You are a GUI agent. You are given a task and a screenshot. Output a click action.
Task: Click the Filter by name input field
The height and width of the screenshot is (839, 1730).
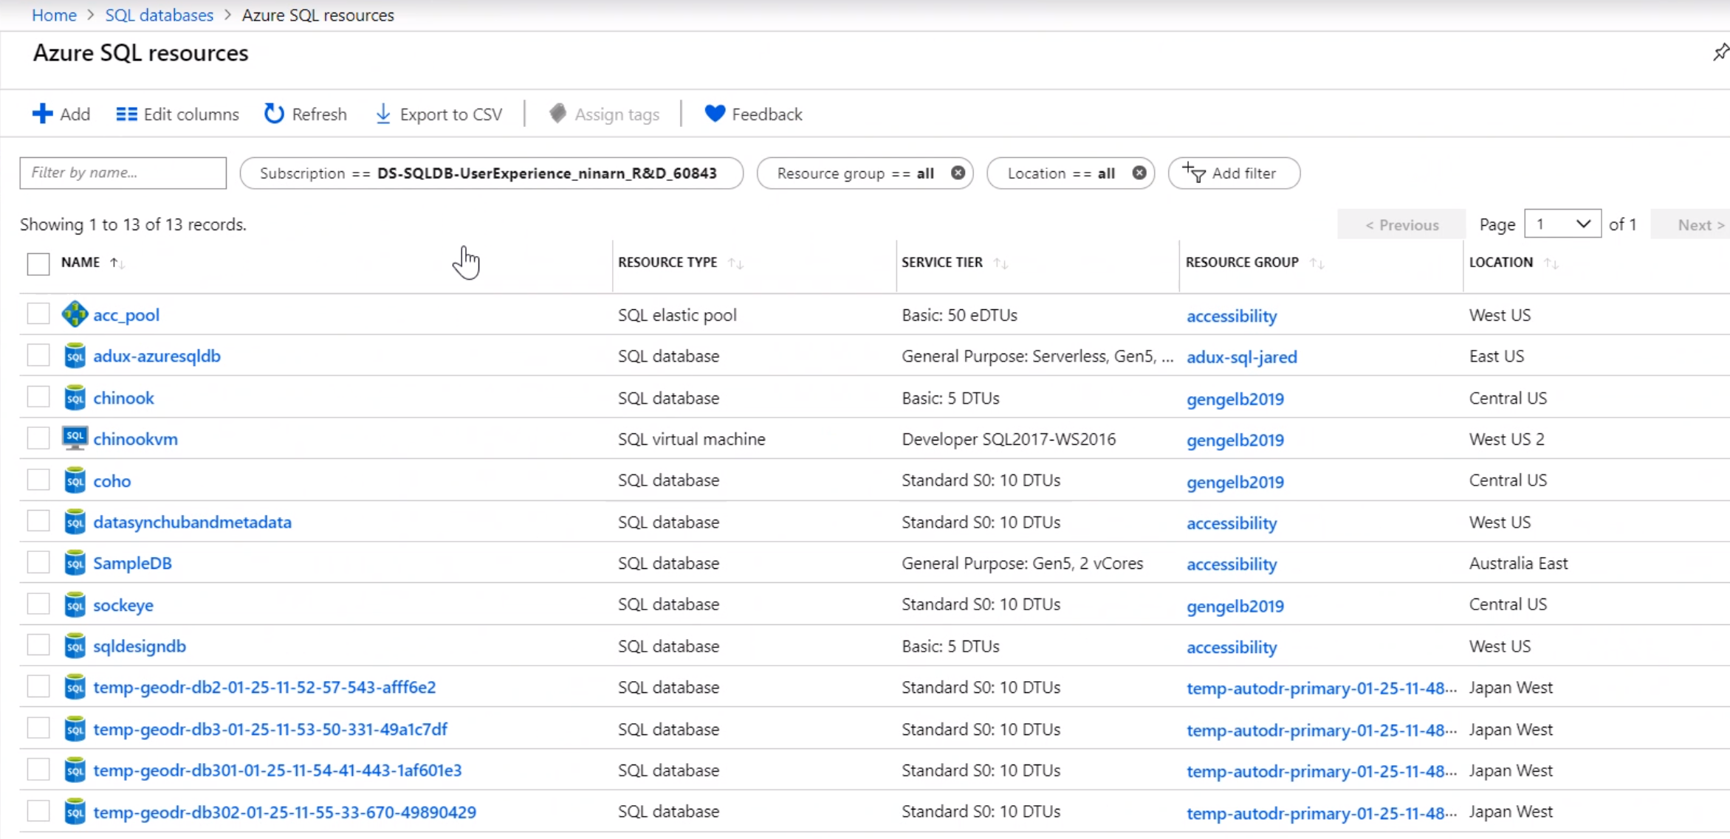[123, 173]
